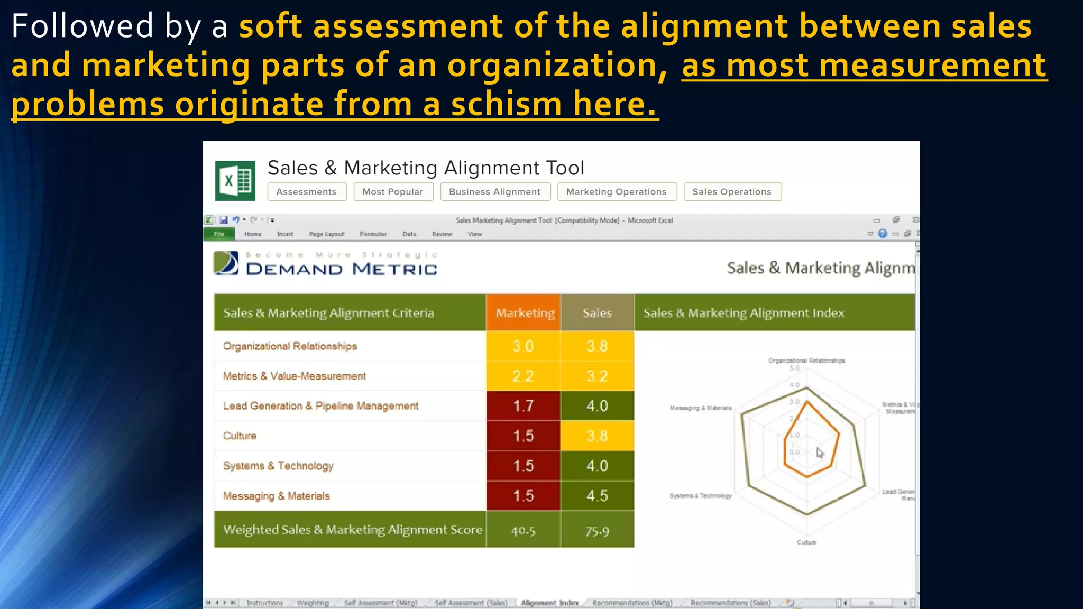Select the Self Assessment (Sales) sheet tab
1083x609 pixels.
[471, 603]
